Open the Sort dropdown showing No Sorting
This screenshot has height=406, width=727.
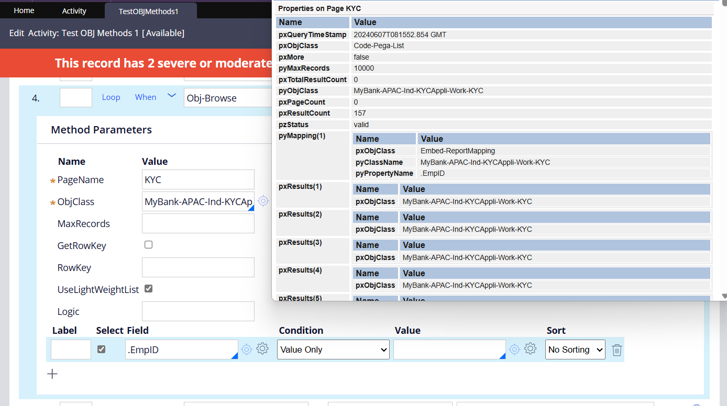pos(575,349)
